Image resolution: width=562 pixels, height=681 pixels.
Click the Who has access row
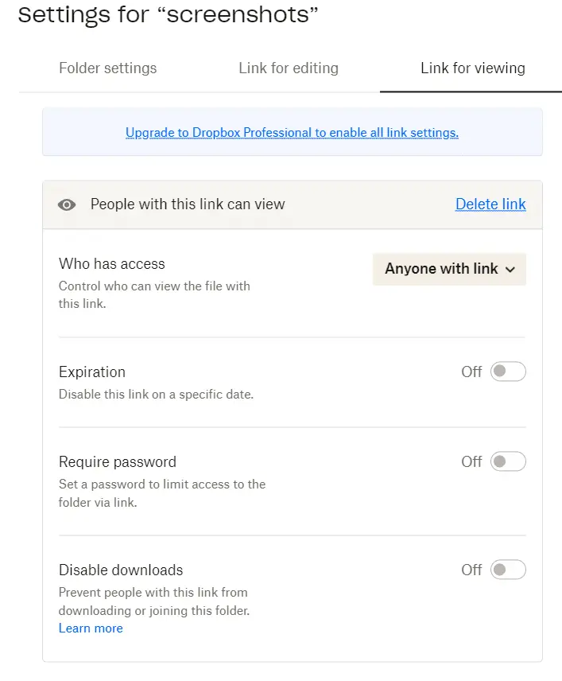tap(112, 264)
